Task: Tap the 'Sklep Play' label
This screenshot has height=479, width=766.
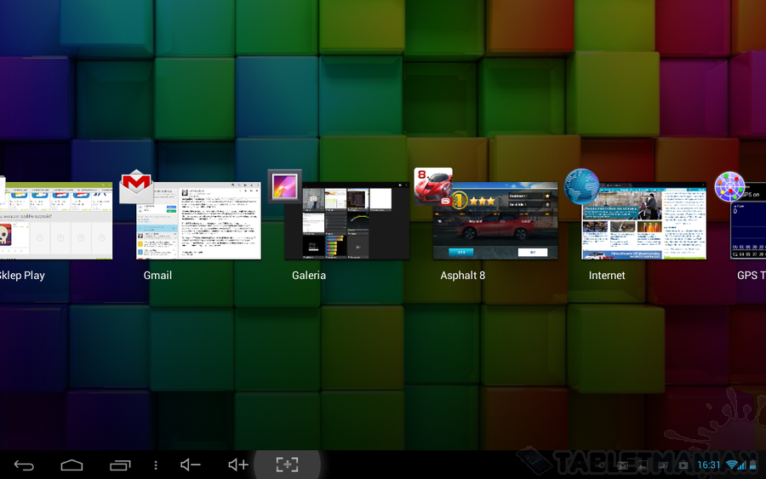Action: 22,276
